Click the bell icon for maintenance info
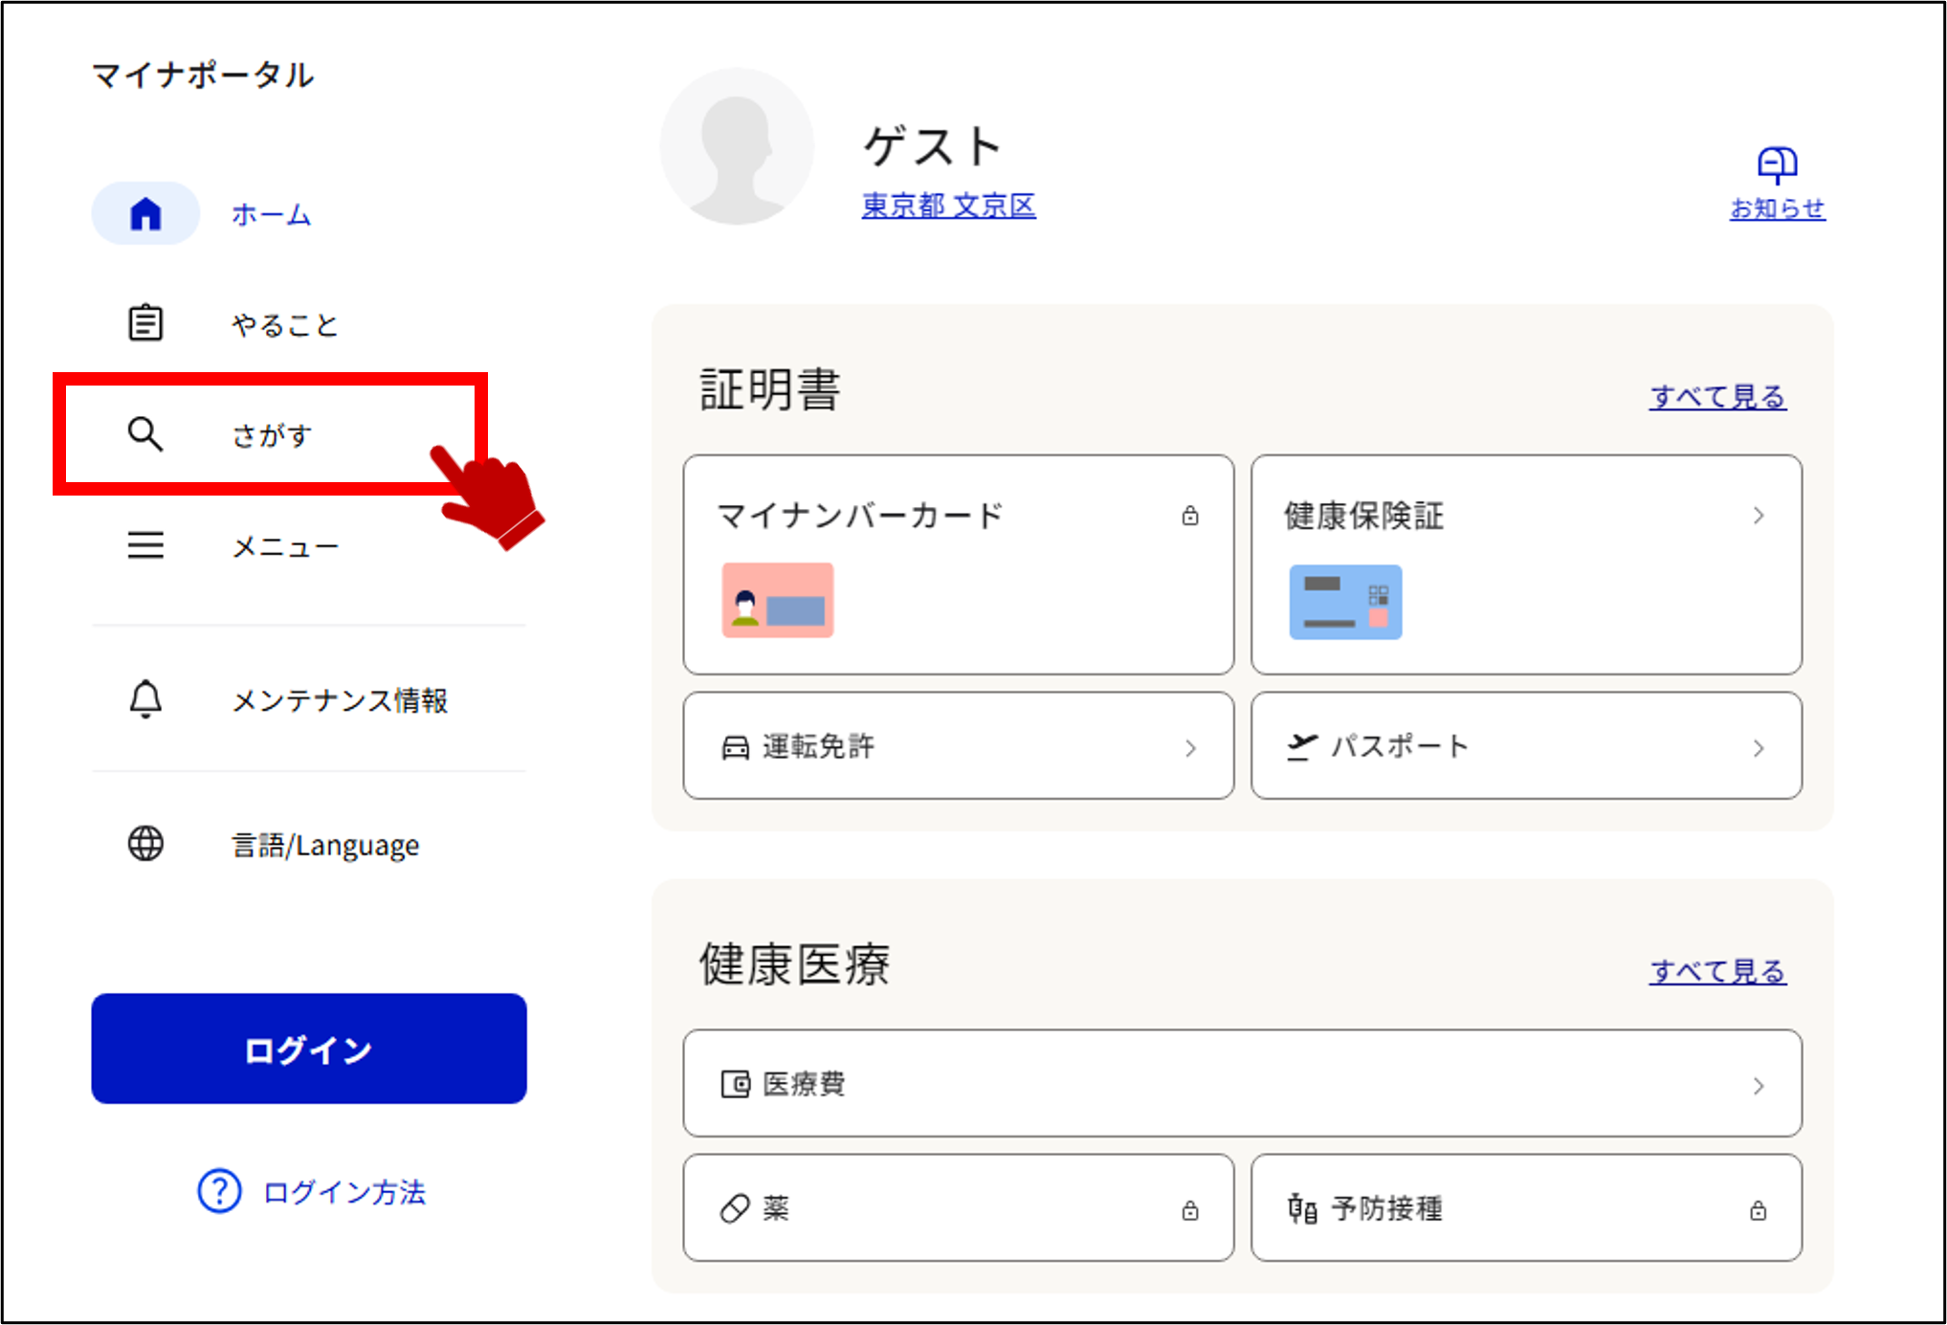This screenshot has height=1325, width=1947. [x=145, y=698]
